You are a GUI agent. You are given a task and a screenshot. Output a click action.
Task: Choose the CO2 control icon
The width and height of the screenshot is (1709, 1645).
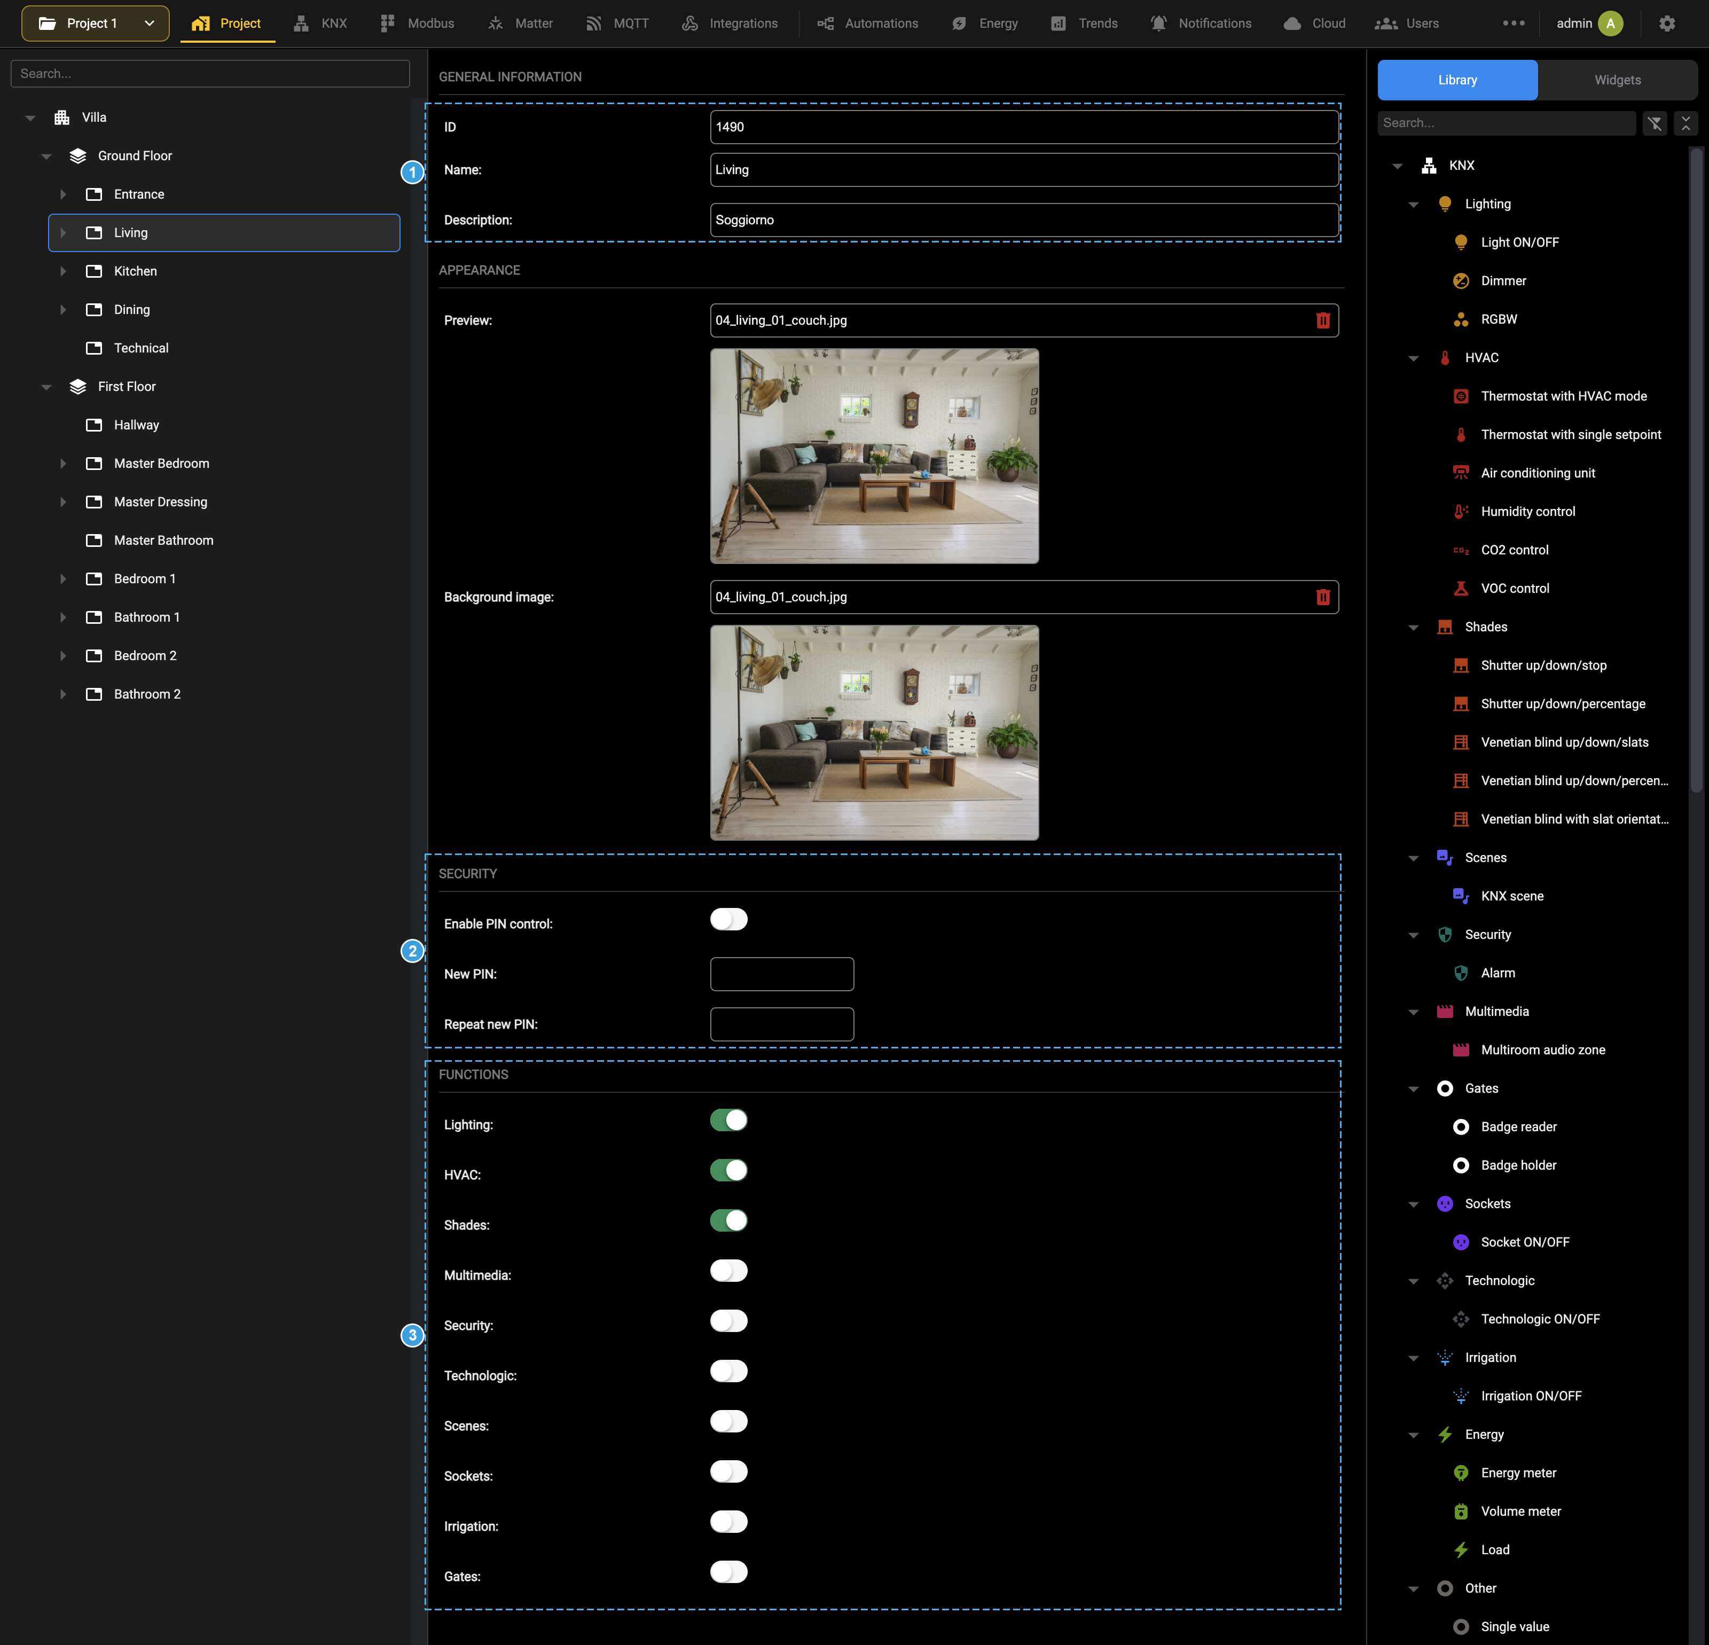click(1461, 550)
